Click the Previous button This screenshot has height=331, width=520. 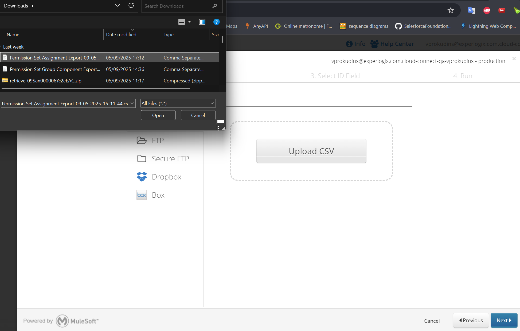point(471,320)
